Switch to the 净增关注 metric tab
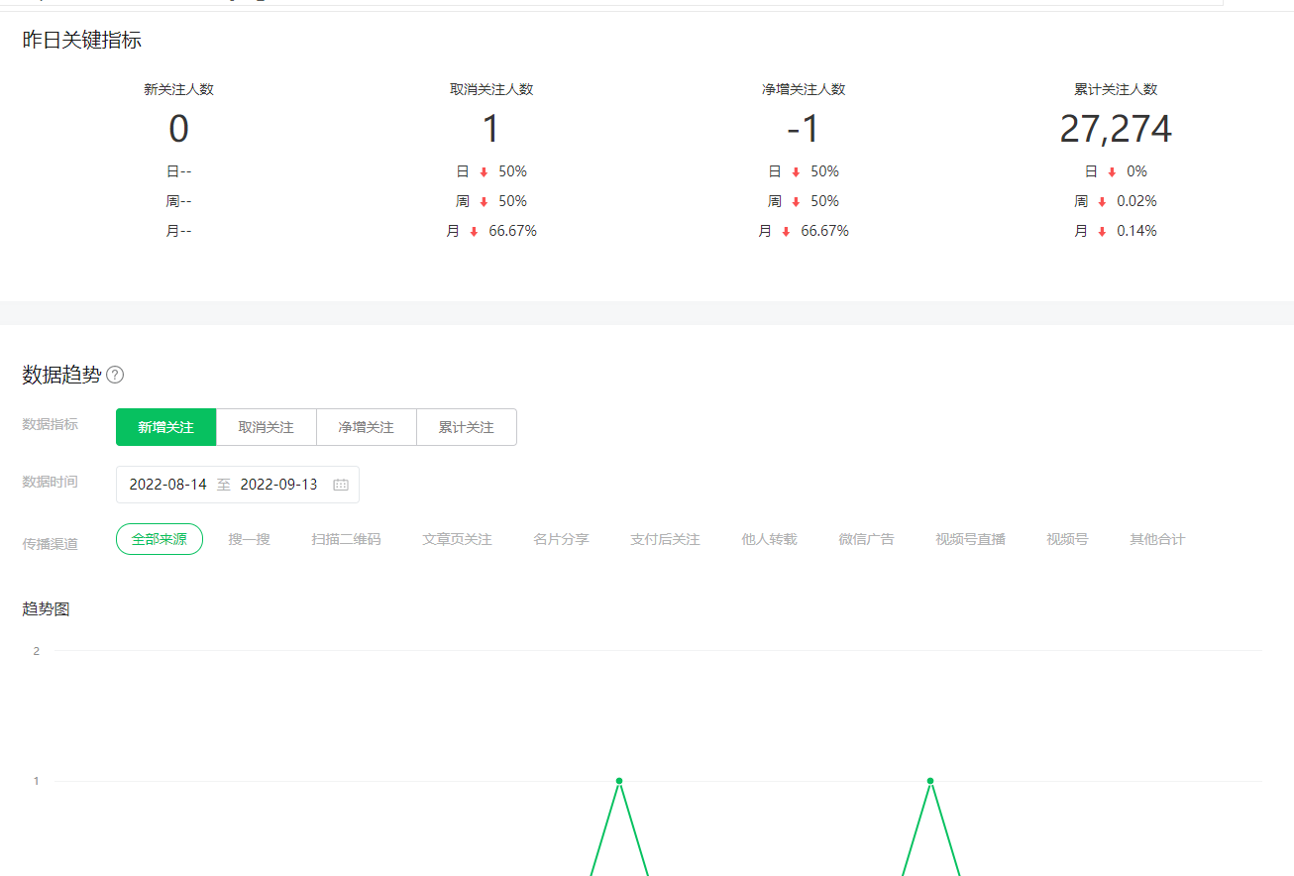Image resolution: width=1294 pixels, height=876 pixels. [367, 427]
